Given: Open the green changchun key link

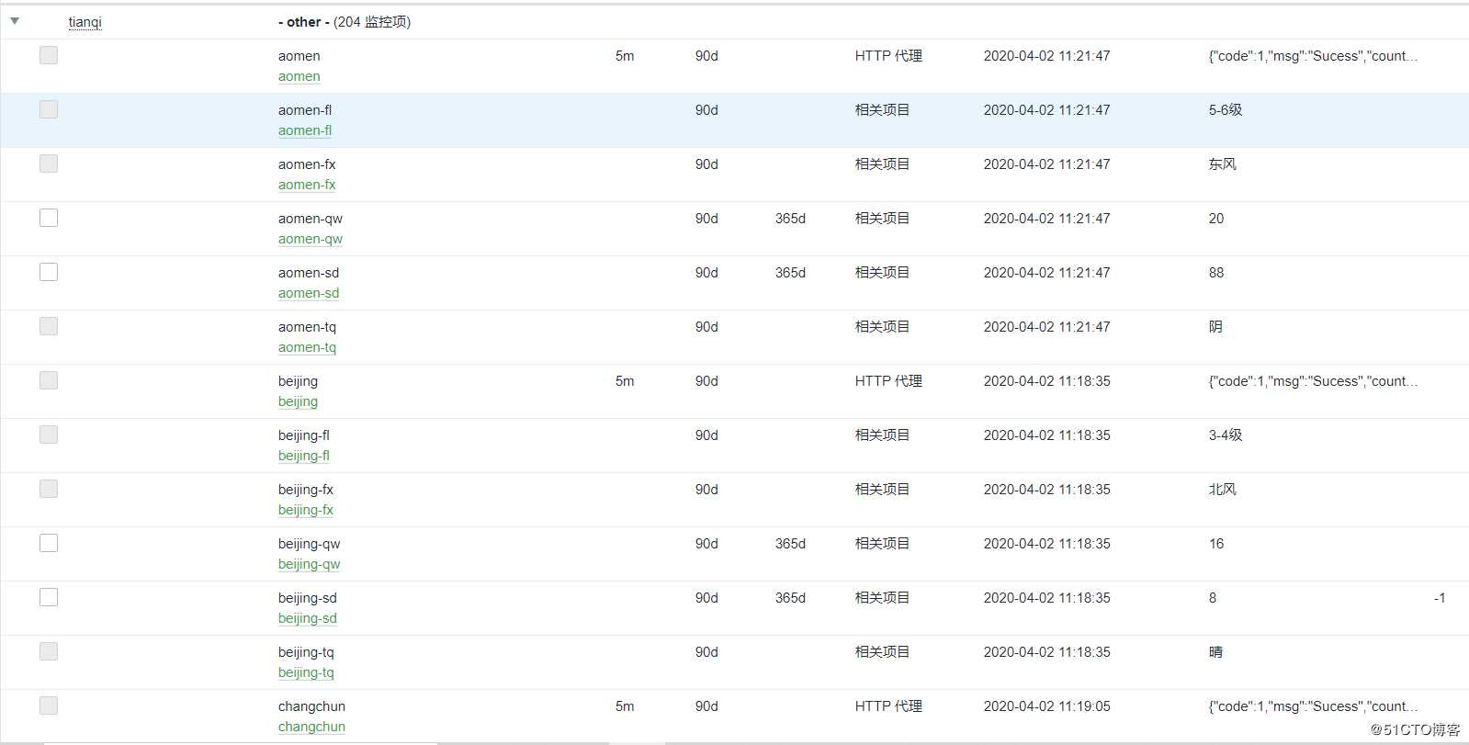Looking at the screenshot, I should [311, 727].
